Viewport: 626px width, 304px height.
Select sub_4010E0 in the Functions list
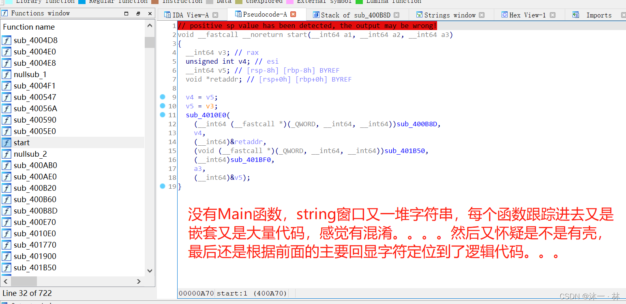(73, 233)
